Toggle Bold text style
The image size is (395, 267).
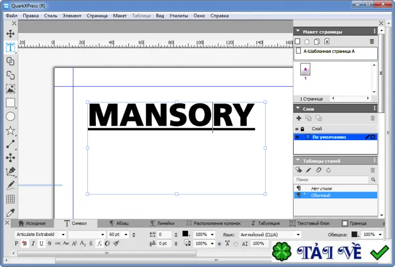coord(24,243)
